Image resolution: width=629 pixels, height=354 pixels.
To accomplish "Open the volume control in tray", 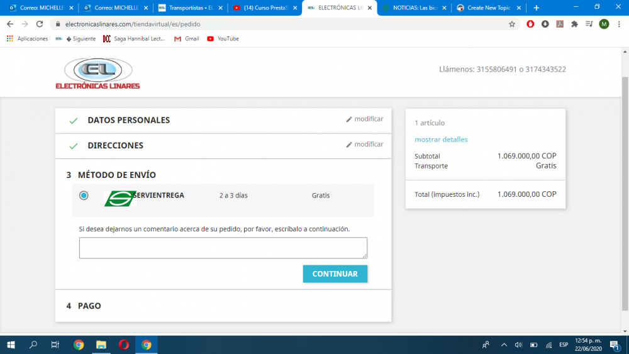I will pos(519,345).
